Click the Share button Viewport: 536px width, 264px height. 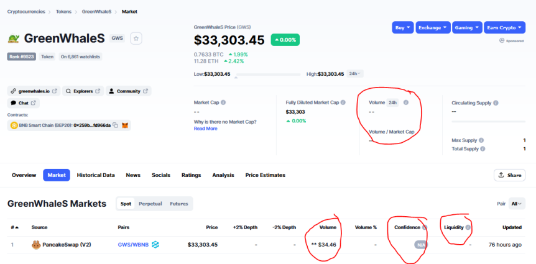pos(509,175)
